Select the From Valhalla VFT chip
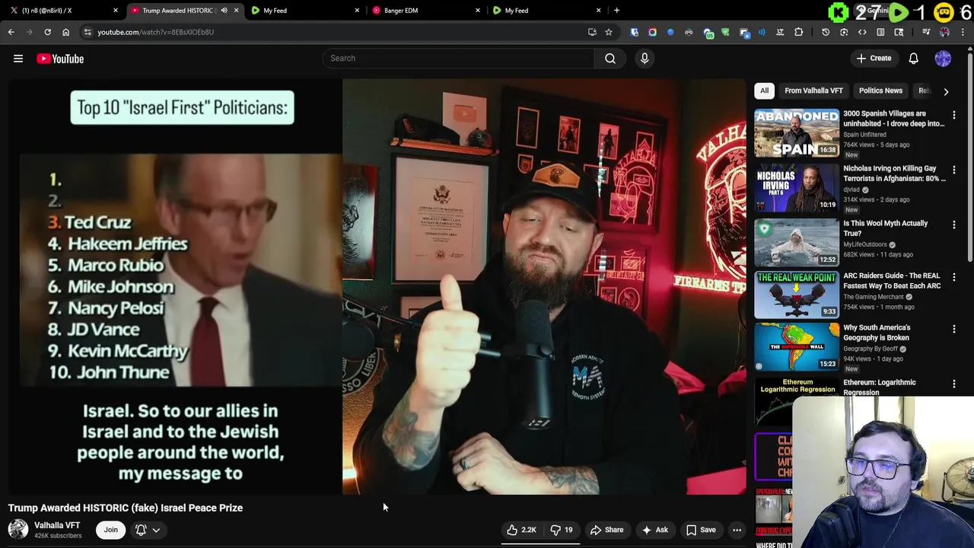This screenshot has height=548, width=974. pyautogui.click(x=813, y=91)
